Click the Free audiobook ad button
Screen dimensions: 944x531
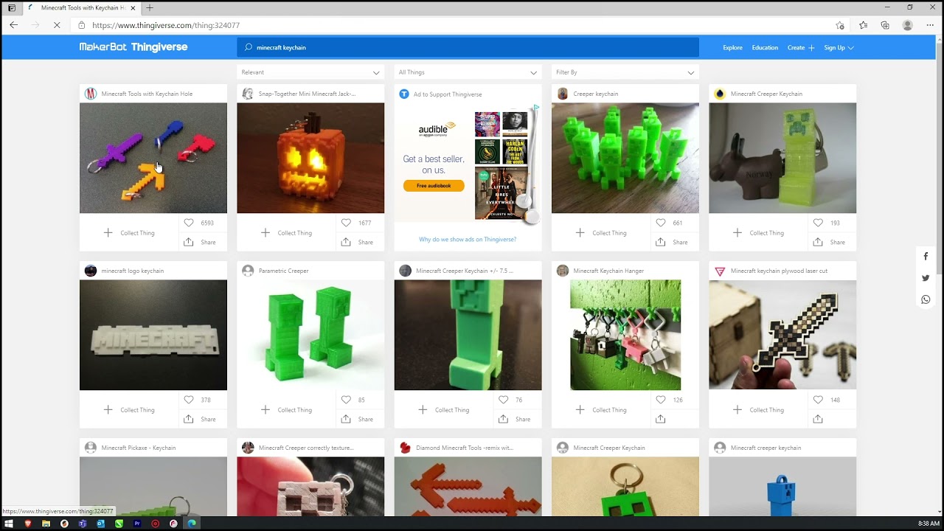[x=434, y=186]
